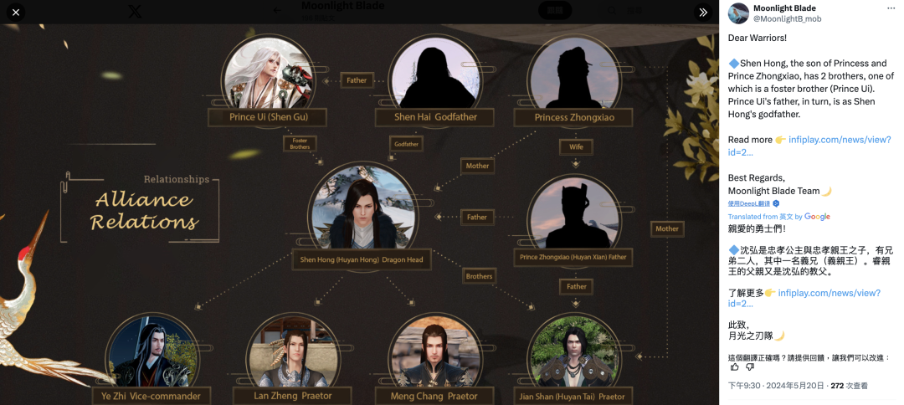Click the Shen Hai Godfather silhouette portrait
The width and height of the screenshot is (904, 405).
434,71
